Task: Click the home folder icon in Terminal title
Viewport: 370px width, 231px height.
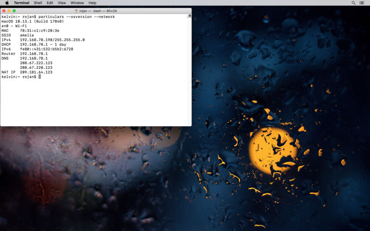Action: [76, 11]
